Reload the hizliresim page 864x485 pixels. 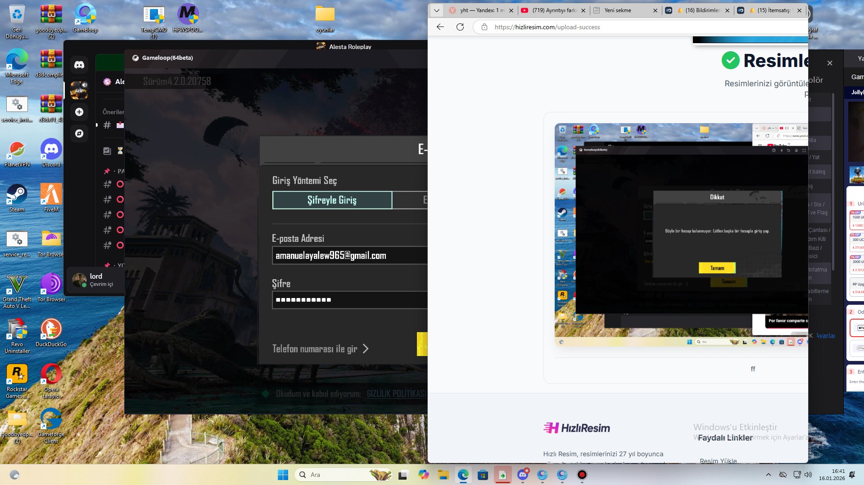click(x=460, y=27)
